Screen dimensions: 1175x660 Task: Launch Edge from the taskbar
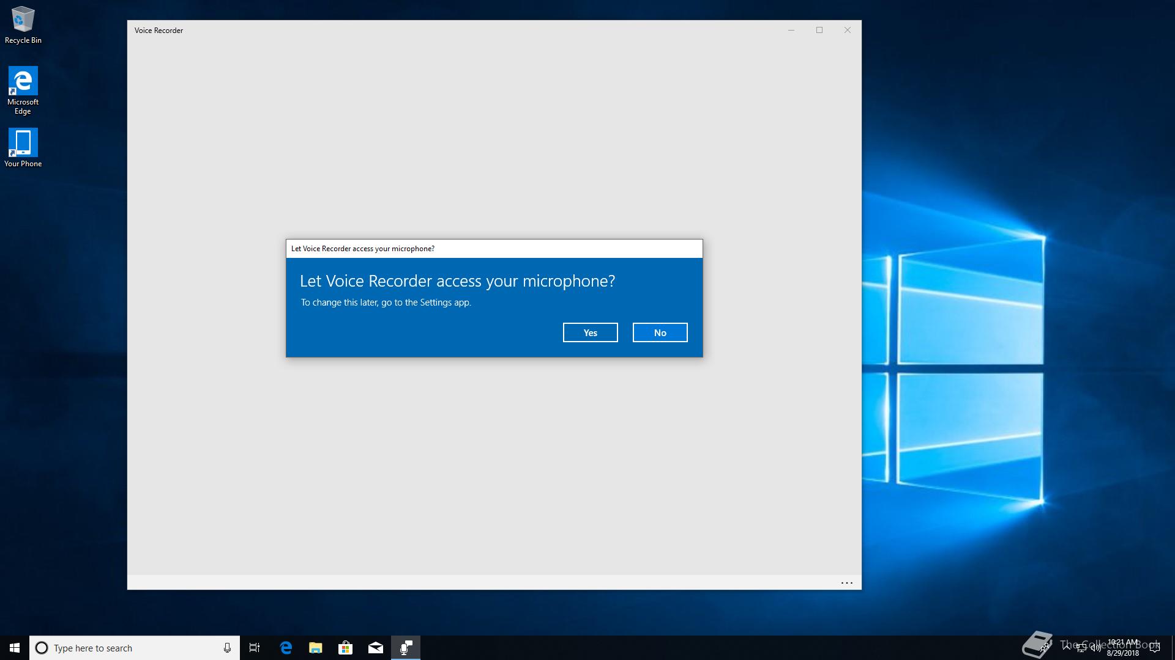click(286, 648)
